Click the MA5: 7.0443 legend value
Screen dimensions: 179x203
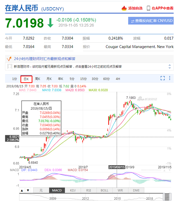tap(28, 90)
